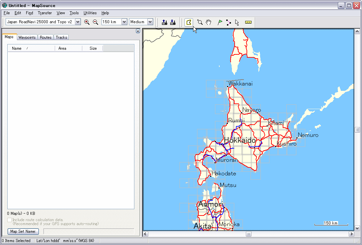The width and height of the screenshot is (362, 245).
Task: Switch to the Maps tab
Action: coord(9,37)
